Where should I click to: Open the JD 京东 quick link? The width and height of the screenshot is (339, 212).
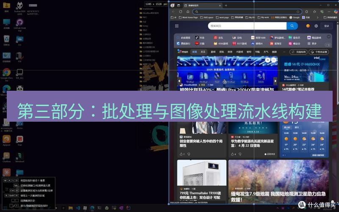(218, 38)
